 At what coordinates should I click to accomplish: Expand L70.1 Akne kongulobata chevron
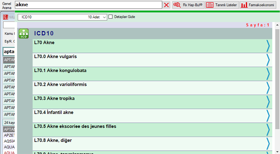click(x=268, y=74)
